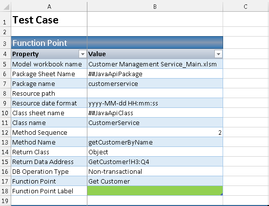Select the Non-transactional value cell
The width and height of the screenshot is (269, 206).
tap(155, 171)
